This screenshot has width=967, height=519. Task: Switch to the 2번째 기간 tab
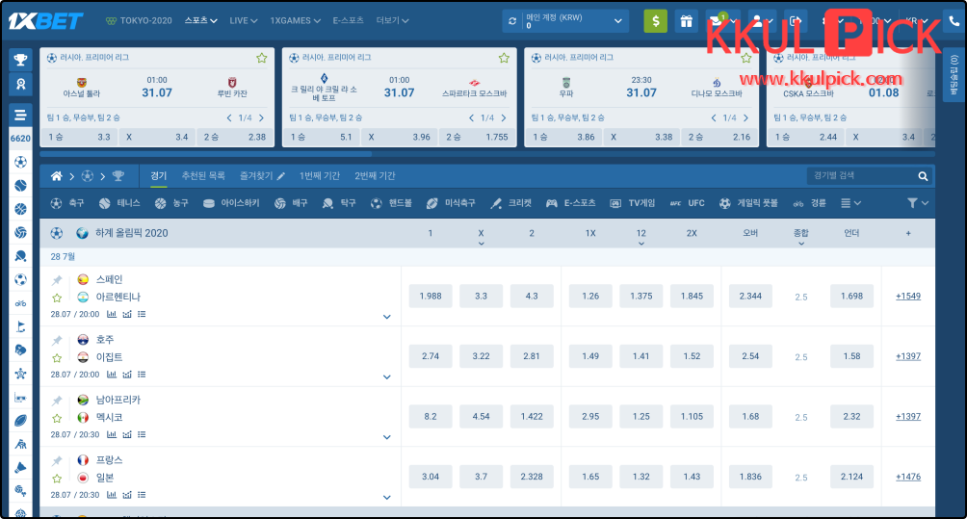(x=375, y=176)
